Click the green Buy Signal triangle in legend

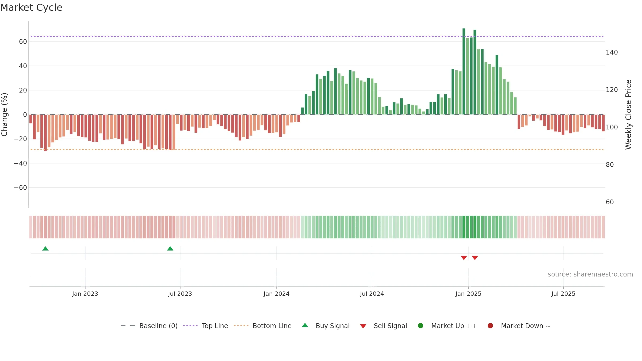(x=305, y=325)
